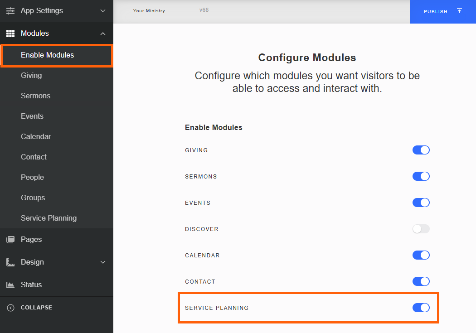Click the App Settings sliders icon
Viewport: 476px width, 333px height.
10,11
